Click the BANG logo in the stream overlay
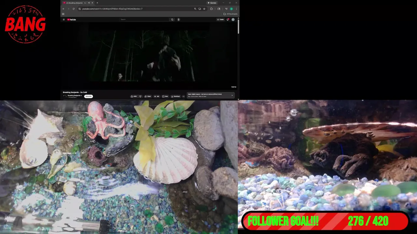This screenshot has width=417, height=234. [25, 24]
